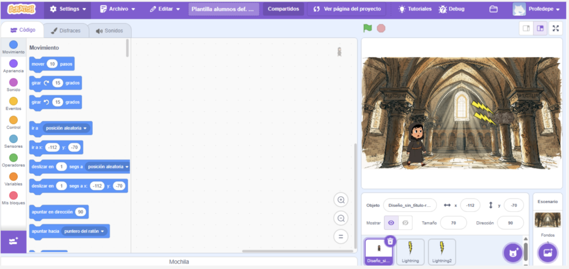Open the add extension button
This screenshot has width=569, height=269.
pyautogui.click(x=13, y=242)
